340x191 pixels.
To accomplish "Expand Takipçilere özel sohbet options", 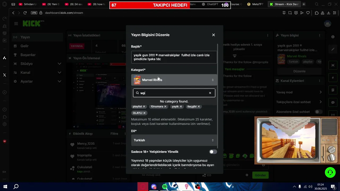I will tap(321, 102).
